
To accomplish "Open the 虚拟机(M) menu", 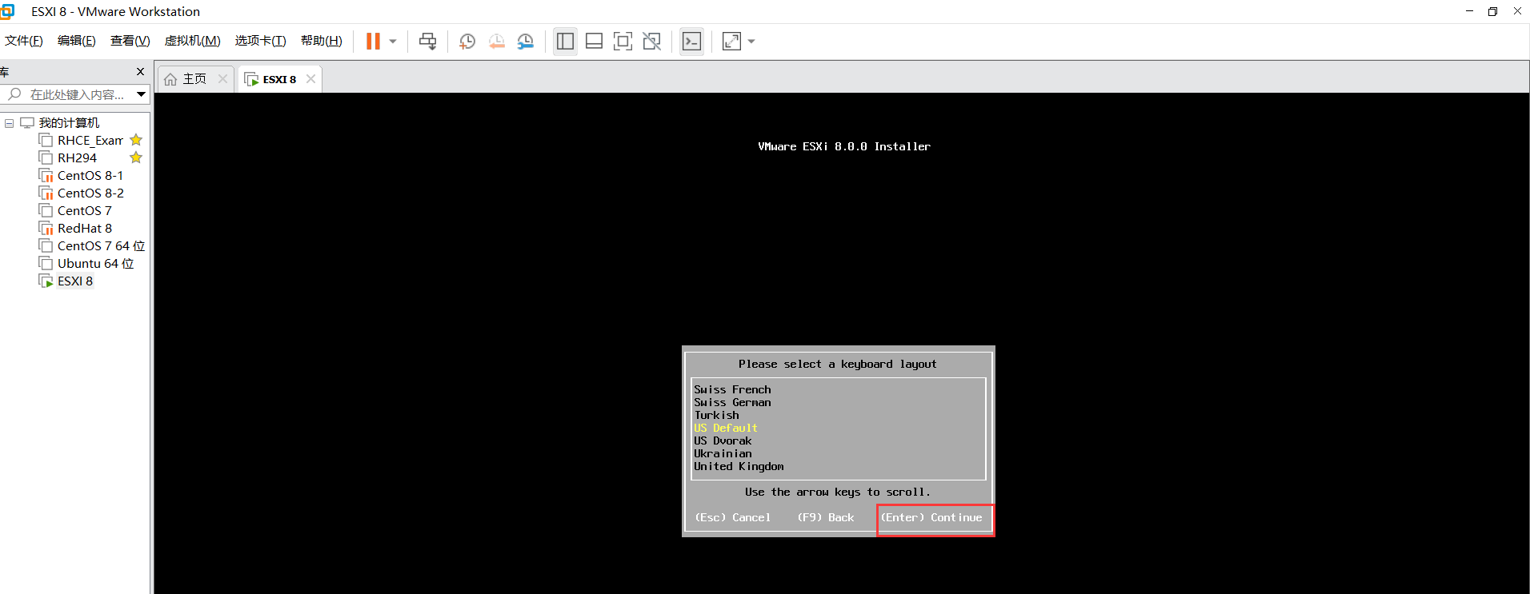I will 192,41.
